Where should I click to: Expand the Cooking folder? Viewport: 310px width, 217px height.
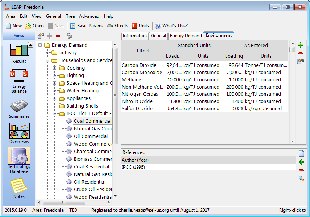[54, 68]
